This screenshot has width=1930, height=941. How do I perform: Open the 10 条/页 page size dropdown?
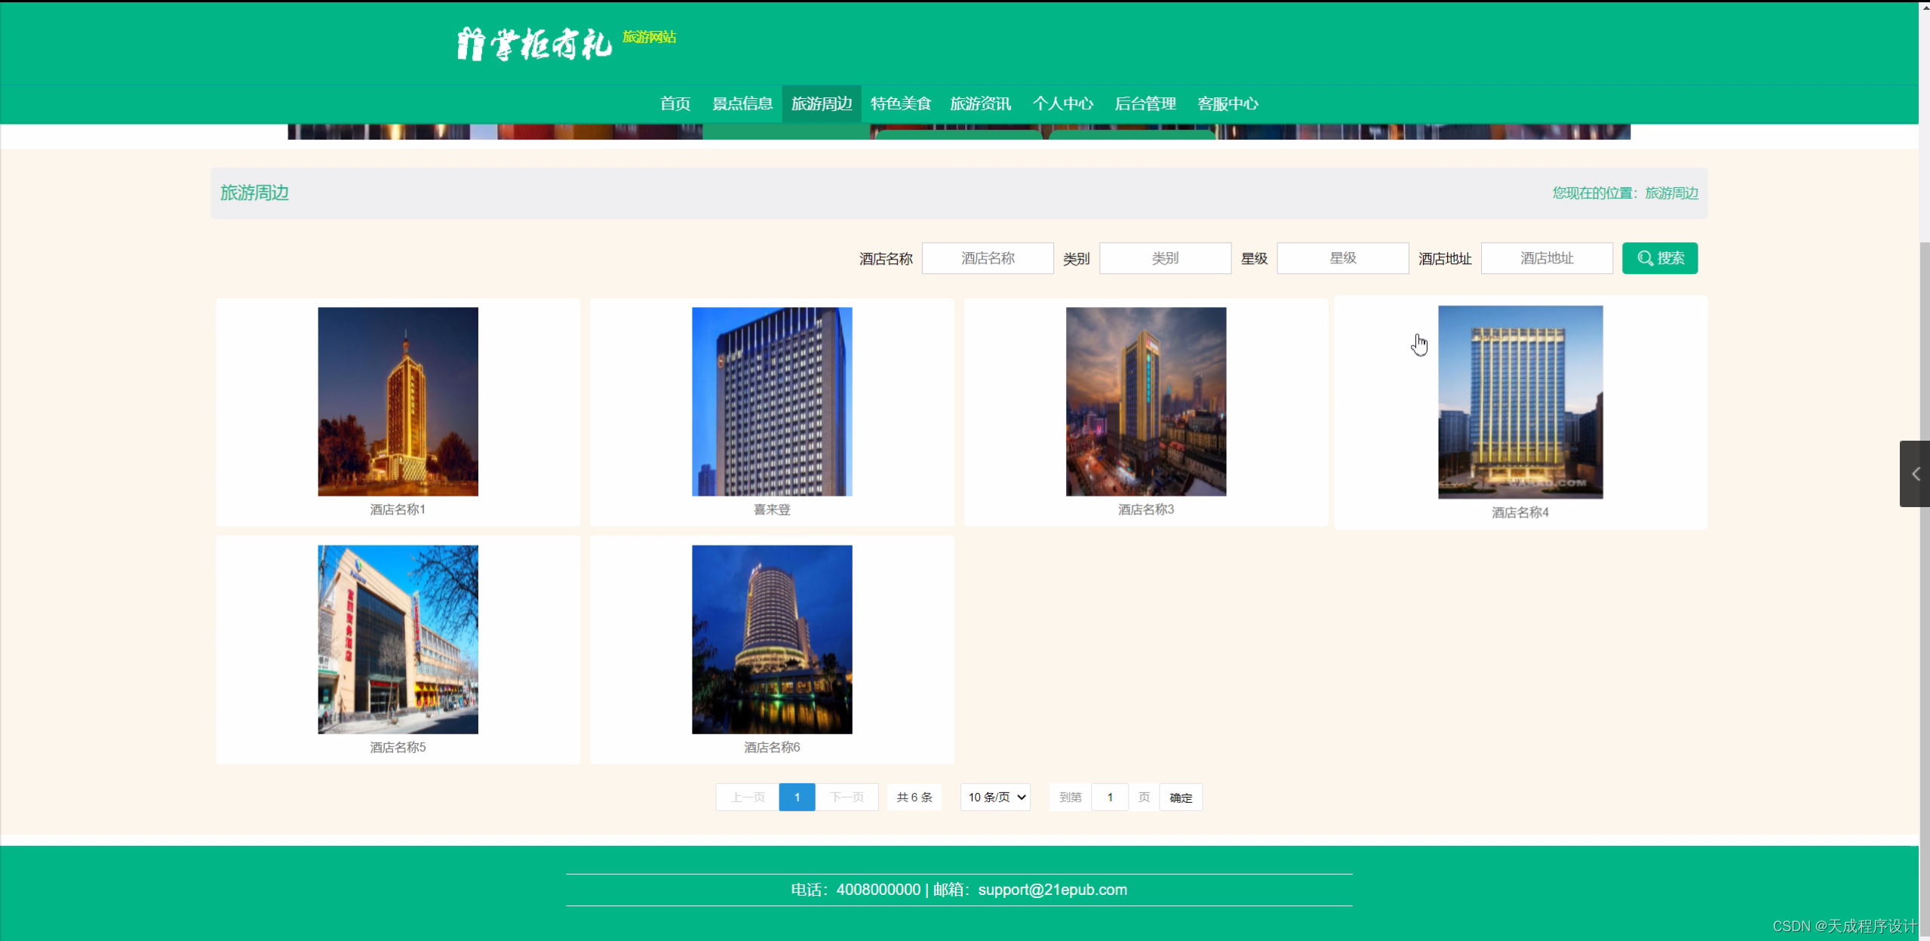995,797
